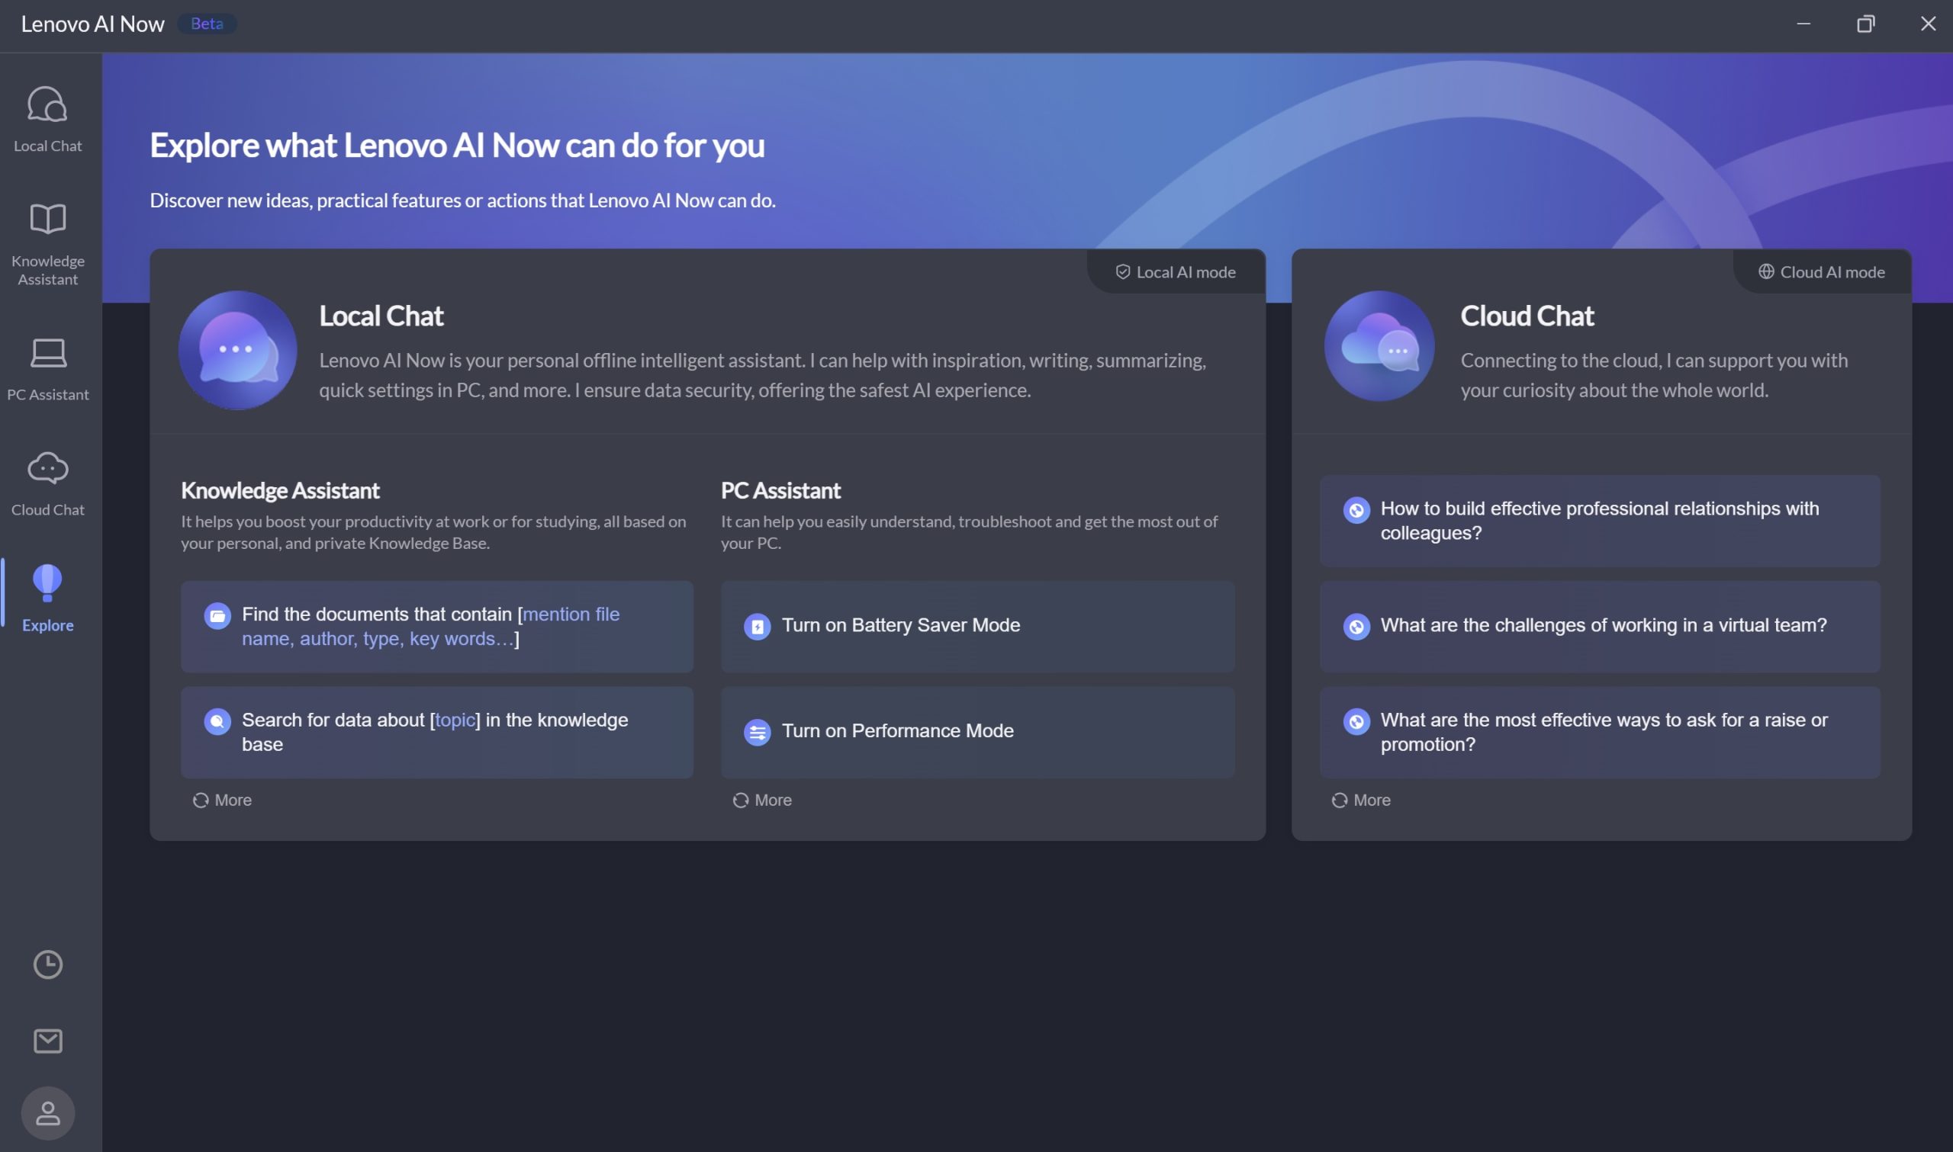Viewport: 1953px width, 1152px height.
Task: Open the history clock icon
Action: click(x=47, y=964)
